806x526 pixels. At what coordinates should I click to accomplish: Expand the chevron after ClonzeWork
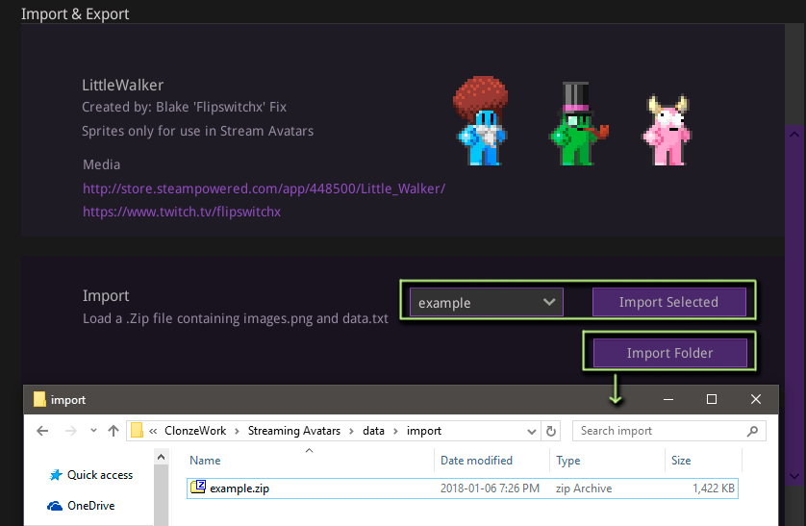point(237,431)
